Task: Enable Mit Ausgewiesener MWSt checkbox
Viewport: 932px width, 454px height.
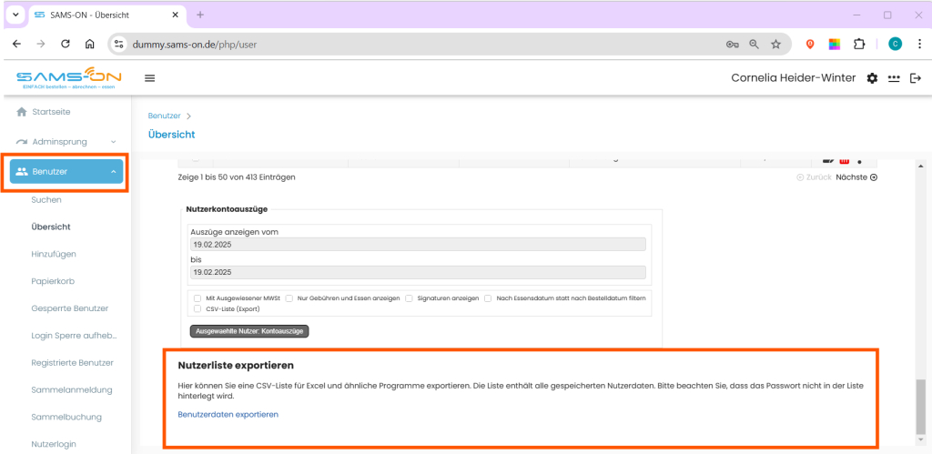Action: pyautogui.click(x=198, y=298)
